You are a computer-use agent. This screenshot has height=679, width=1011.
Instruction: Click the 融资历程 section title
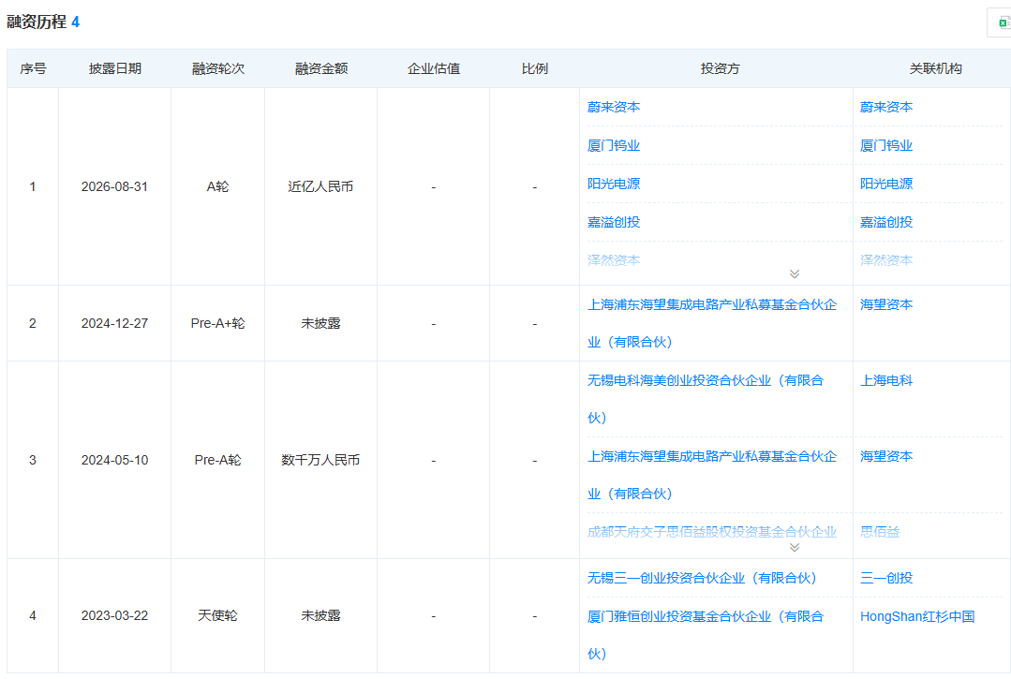pyautogui.click(x=37, y=22)
